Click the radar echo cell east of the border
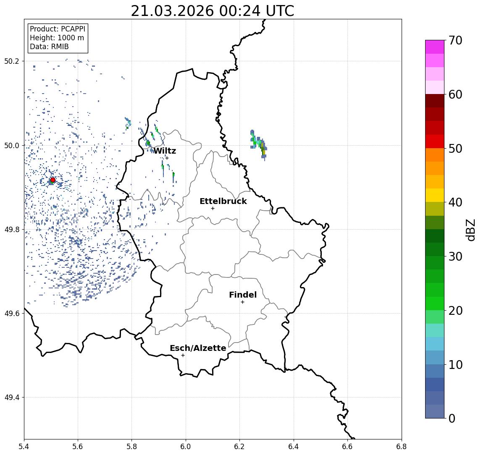Screen dimensions: 481x455 click(x=259, y=145)
